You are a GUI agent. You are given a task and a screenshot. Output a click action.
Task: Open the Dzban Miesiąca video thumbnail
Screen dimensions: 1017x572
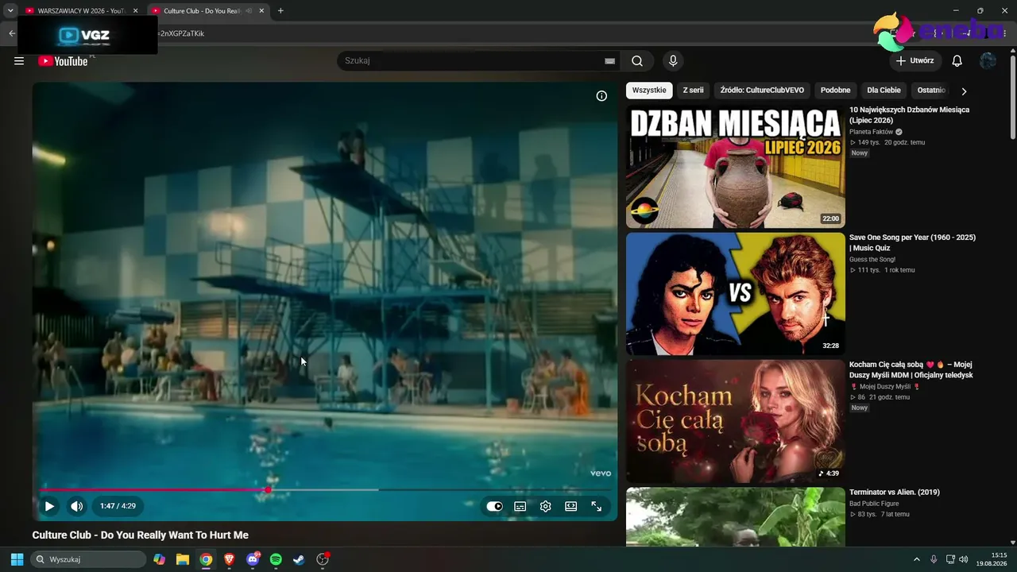tap(736, 167)
